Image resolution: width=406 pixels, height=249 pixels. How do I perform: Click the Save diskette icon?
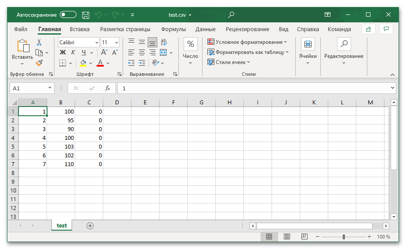86,15
